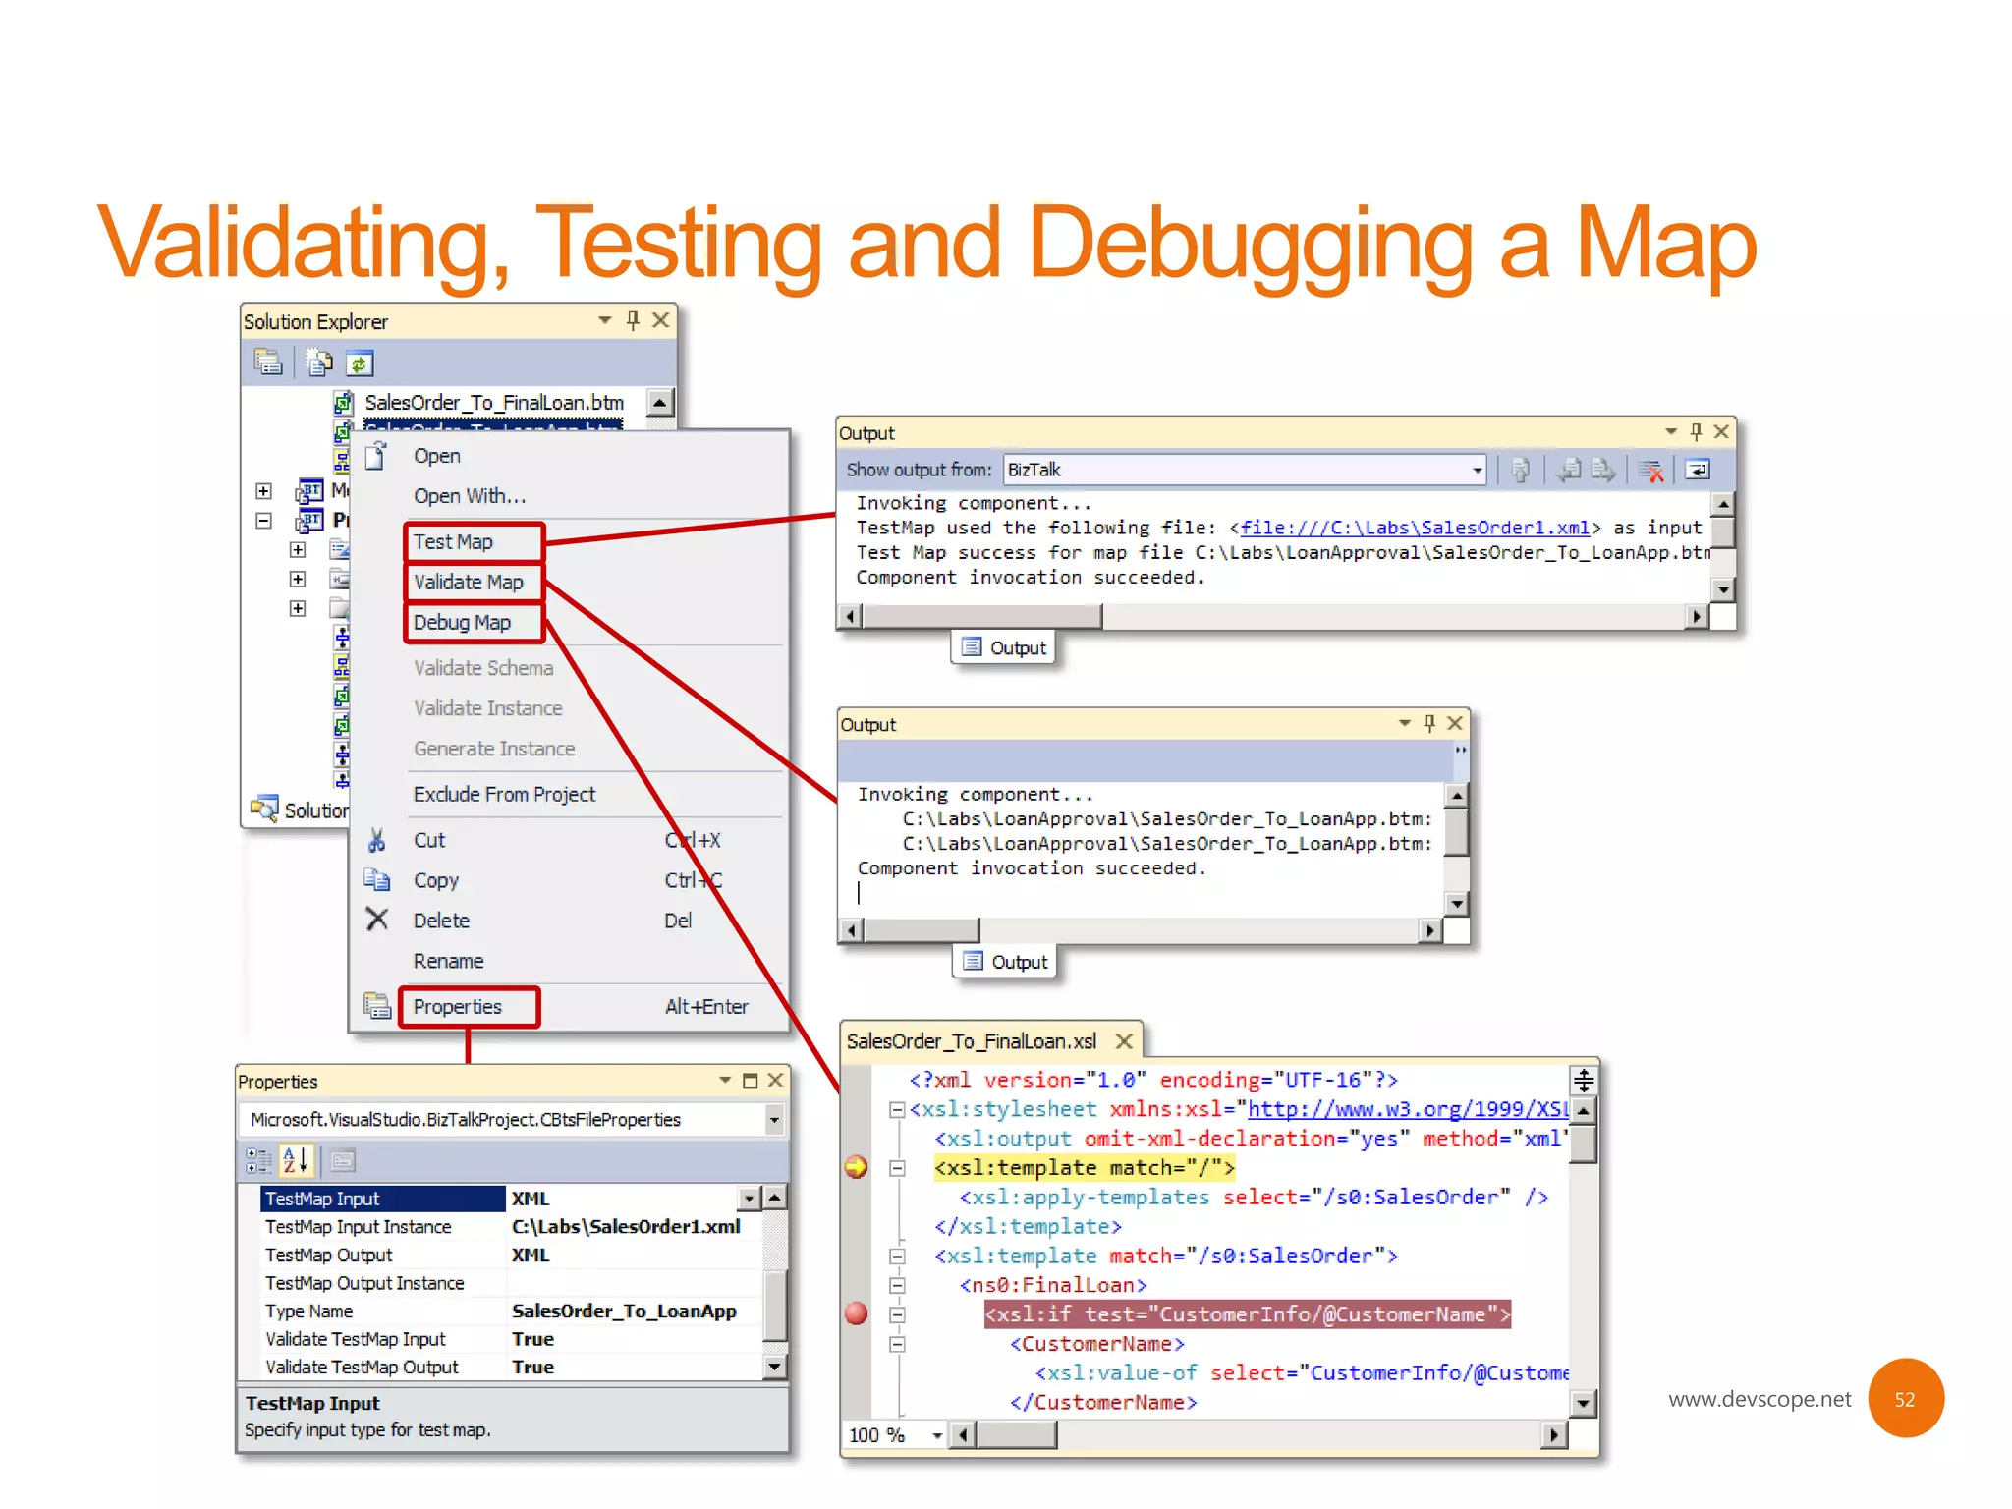2012x1509 pixels.
Task: Select Rename in context menu
Action: [x=448, y=961]
